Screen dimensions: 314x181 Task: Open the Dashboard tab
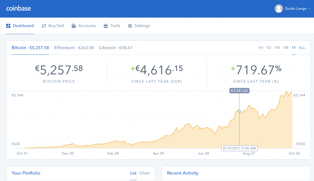[x=20, y=26]
